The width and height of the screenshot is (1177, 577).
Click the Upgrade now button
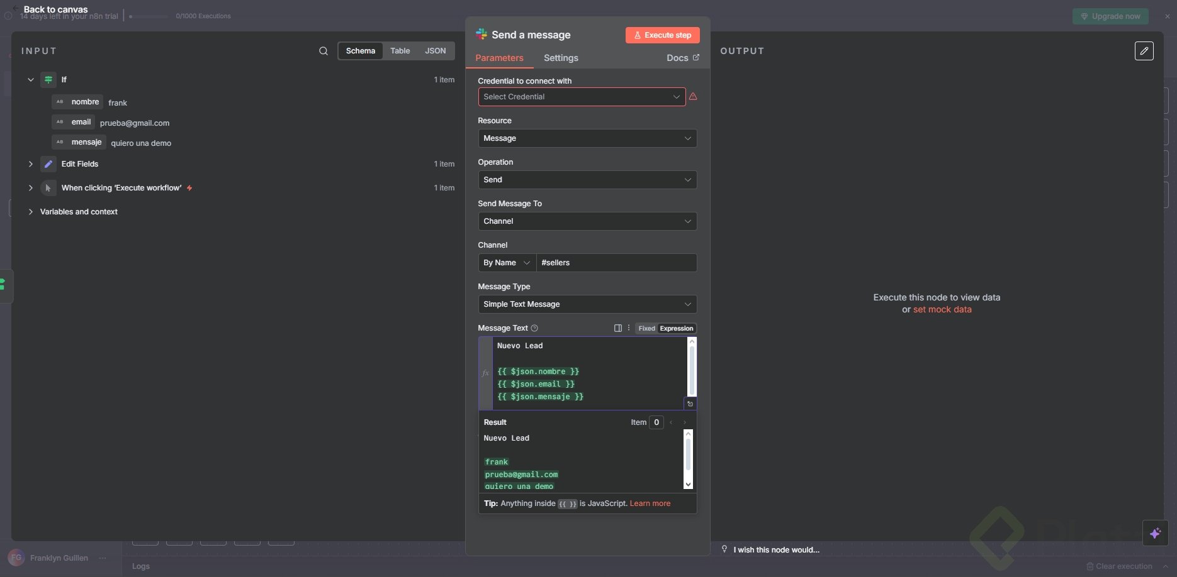pos(1110,16)
